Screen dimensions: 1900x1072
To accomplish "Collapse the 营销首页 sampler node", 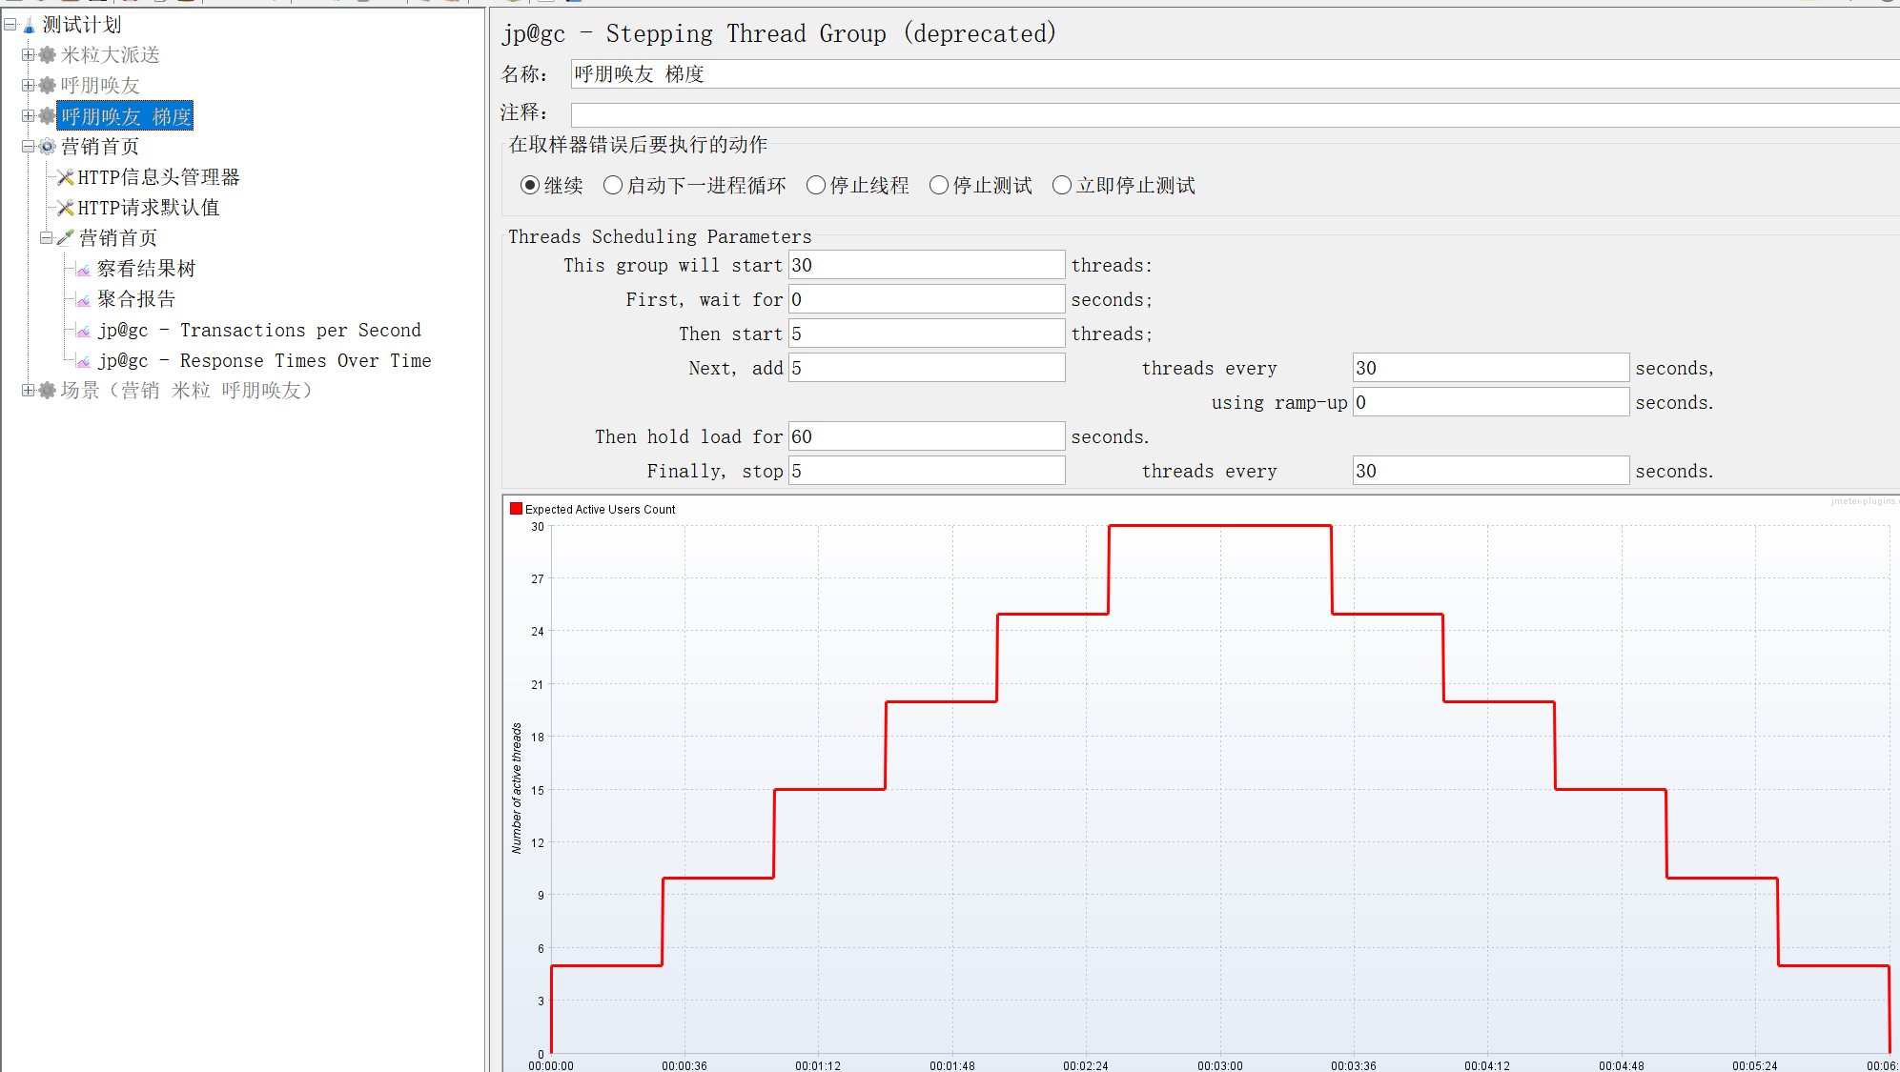I will coord(46,238).
